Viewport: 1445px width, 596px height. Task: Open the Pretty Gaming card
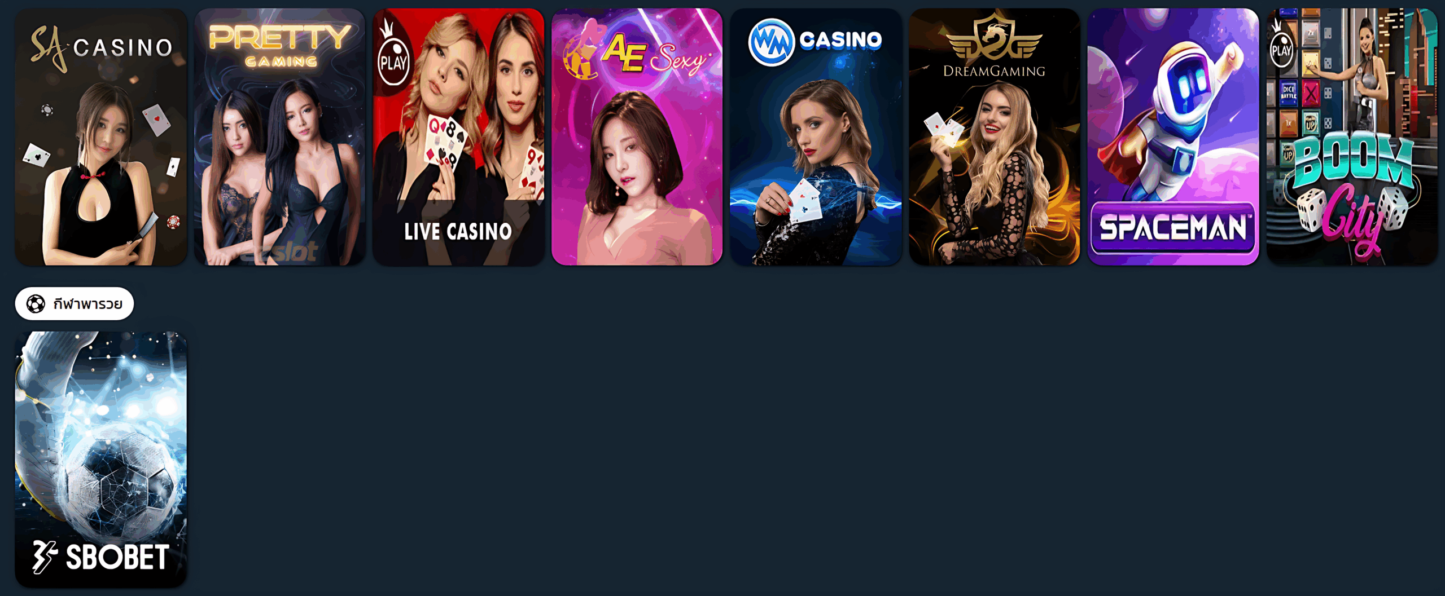280,136
